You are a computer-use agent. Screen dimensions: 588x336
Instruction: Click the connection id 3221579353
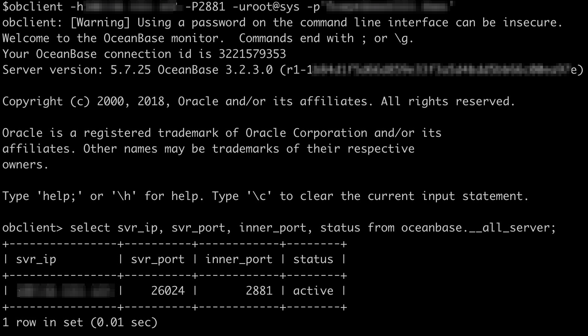(x=252, y=54)
